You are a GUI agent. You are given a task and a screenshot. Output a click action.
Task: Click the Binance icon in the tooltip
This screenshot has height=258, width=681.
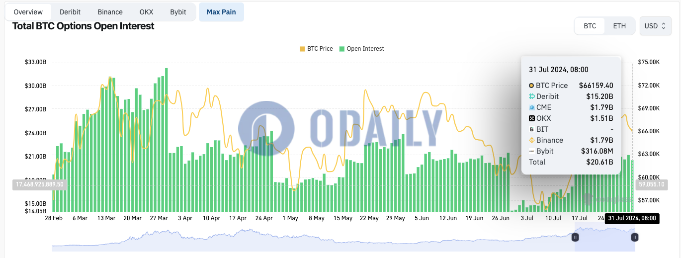pos(531,140)
